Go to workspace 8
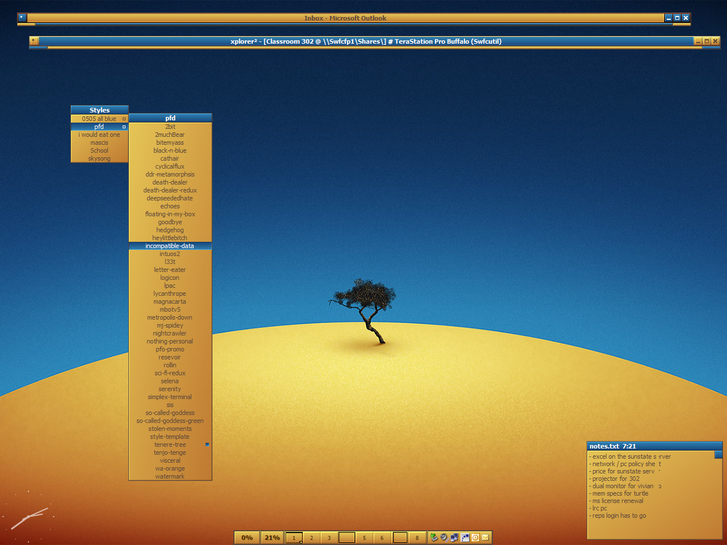Screen dimensions: 727x545 pos(417,538)
